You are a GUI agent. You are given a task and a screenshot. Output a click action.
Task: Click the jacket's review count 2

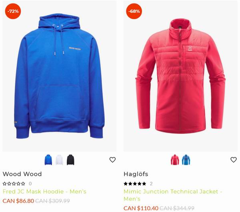click(x=151, y=184)
